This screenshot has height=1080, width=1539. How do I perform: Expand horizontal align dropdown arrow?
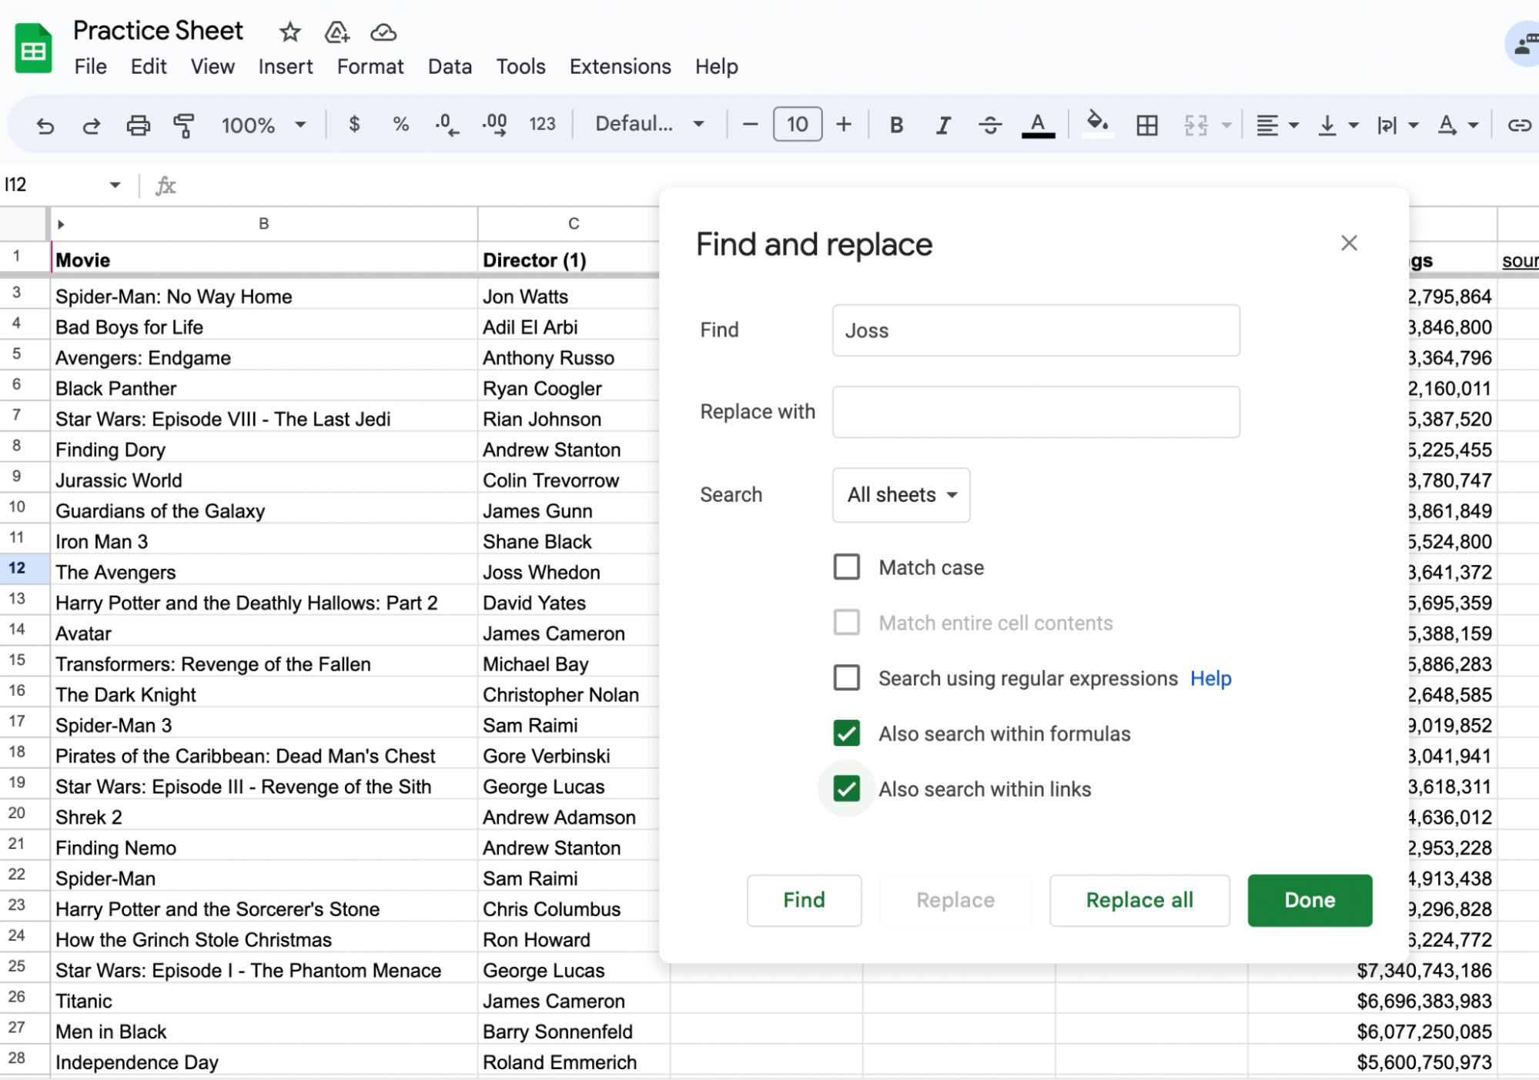tap(1294, 125)
